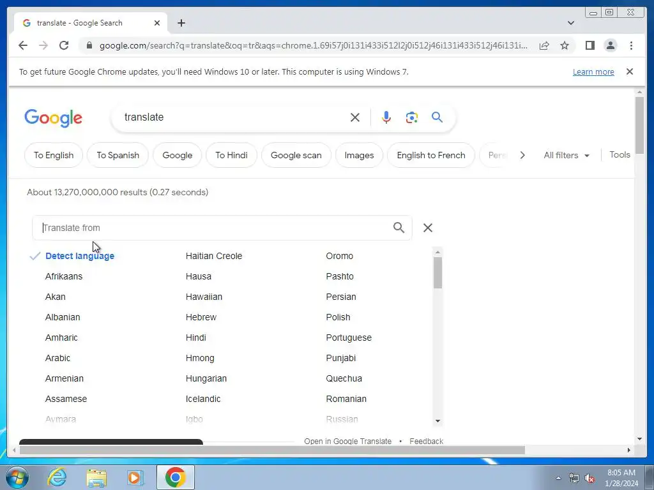
Task: Close the translate - Google Search tab
Action: (x=157, y=23)
